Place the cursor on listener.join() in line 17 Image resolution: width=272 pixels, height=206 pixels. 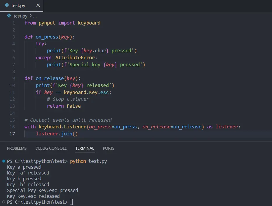click(57, 134)
